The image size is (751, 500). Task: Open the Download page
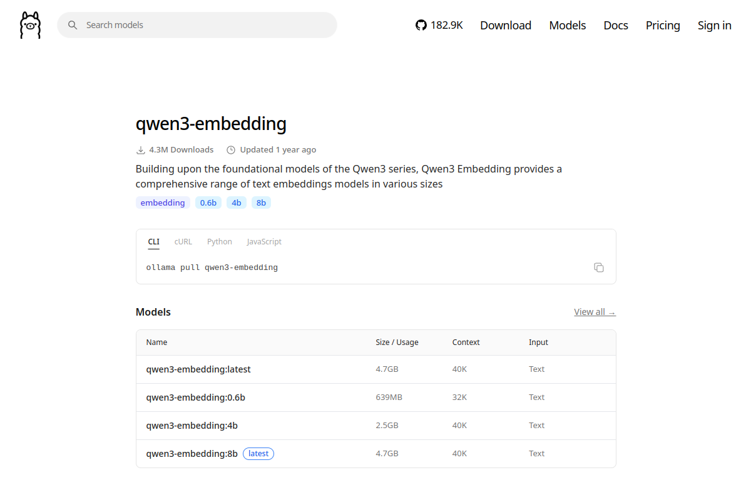506,25
